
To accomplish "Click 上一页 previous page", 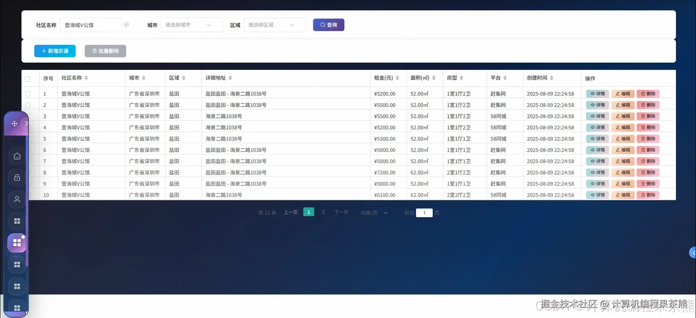I will [291, 213].
